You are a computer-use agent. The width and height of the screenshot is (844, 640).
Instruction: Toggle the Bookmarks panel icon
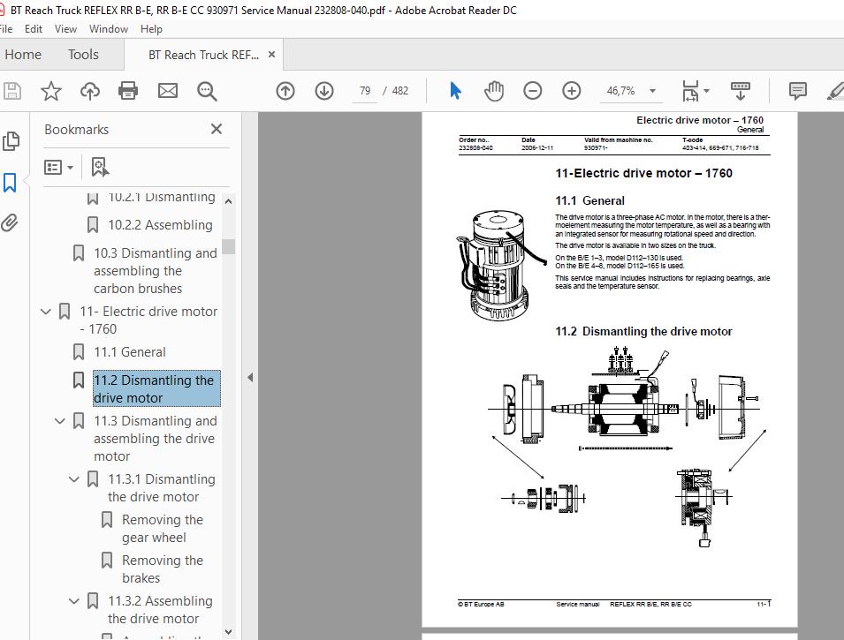pos(10,183)
